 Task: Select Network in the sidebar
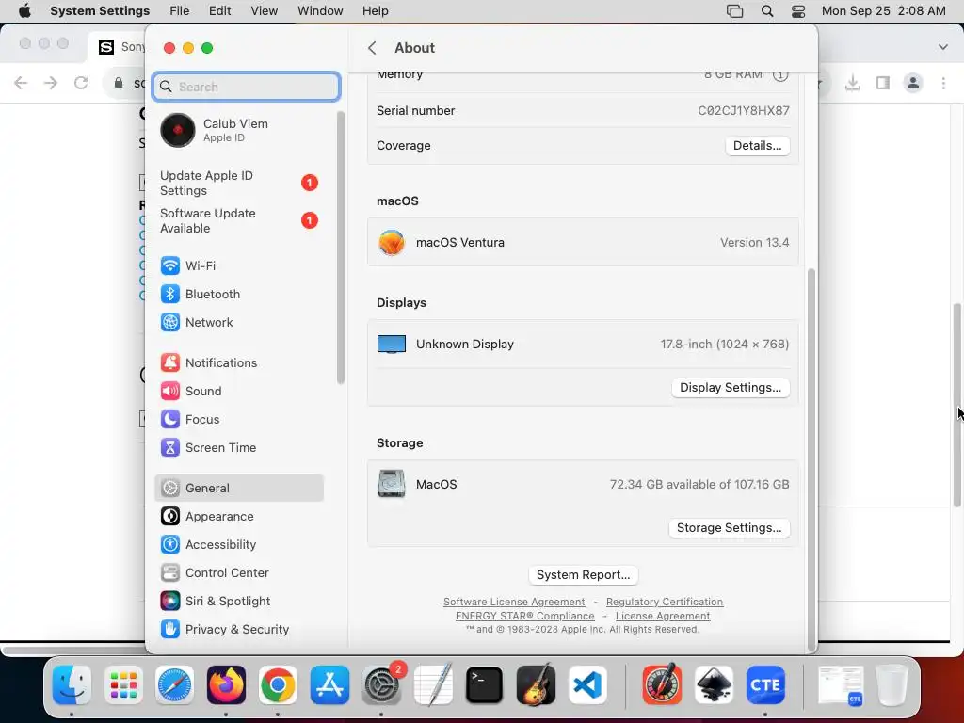coord(238,322)
